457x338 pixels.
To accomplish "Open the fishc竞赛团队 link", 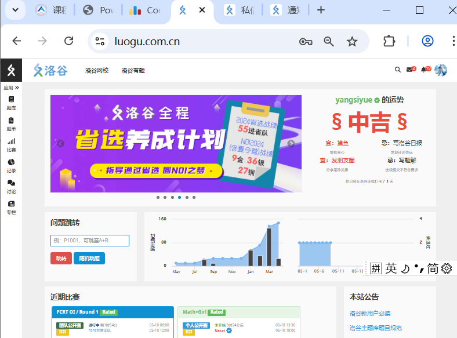I will click(x=99, y=330).
